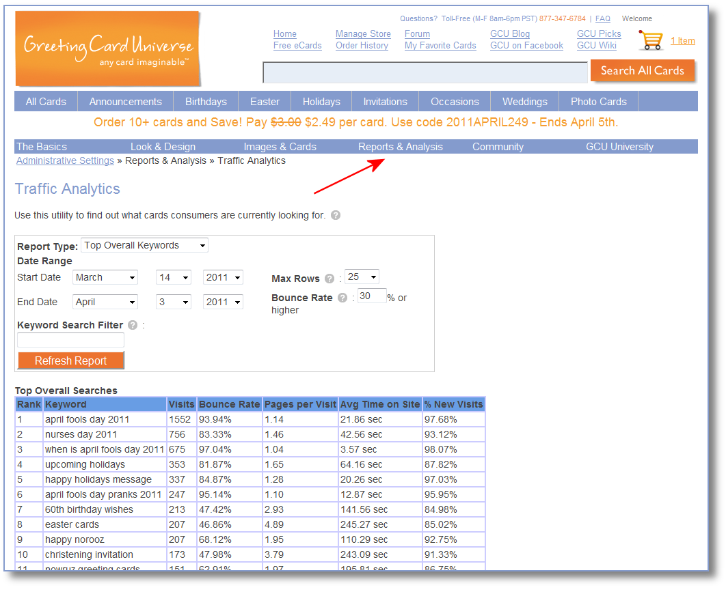Open the Start Date day dropdown showing 14
726x594 pixels.
pyautogui.click(x=174, y=277)
